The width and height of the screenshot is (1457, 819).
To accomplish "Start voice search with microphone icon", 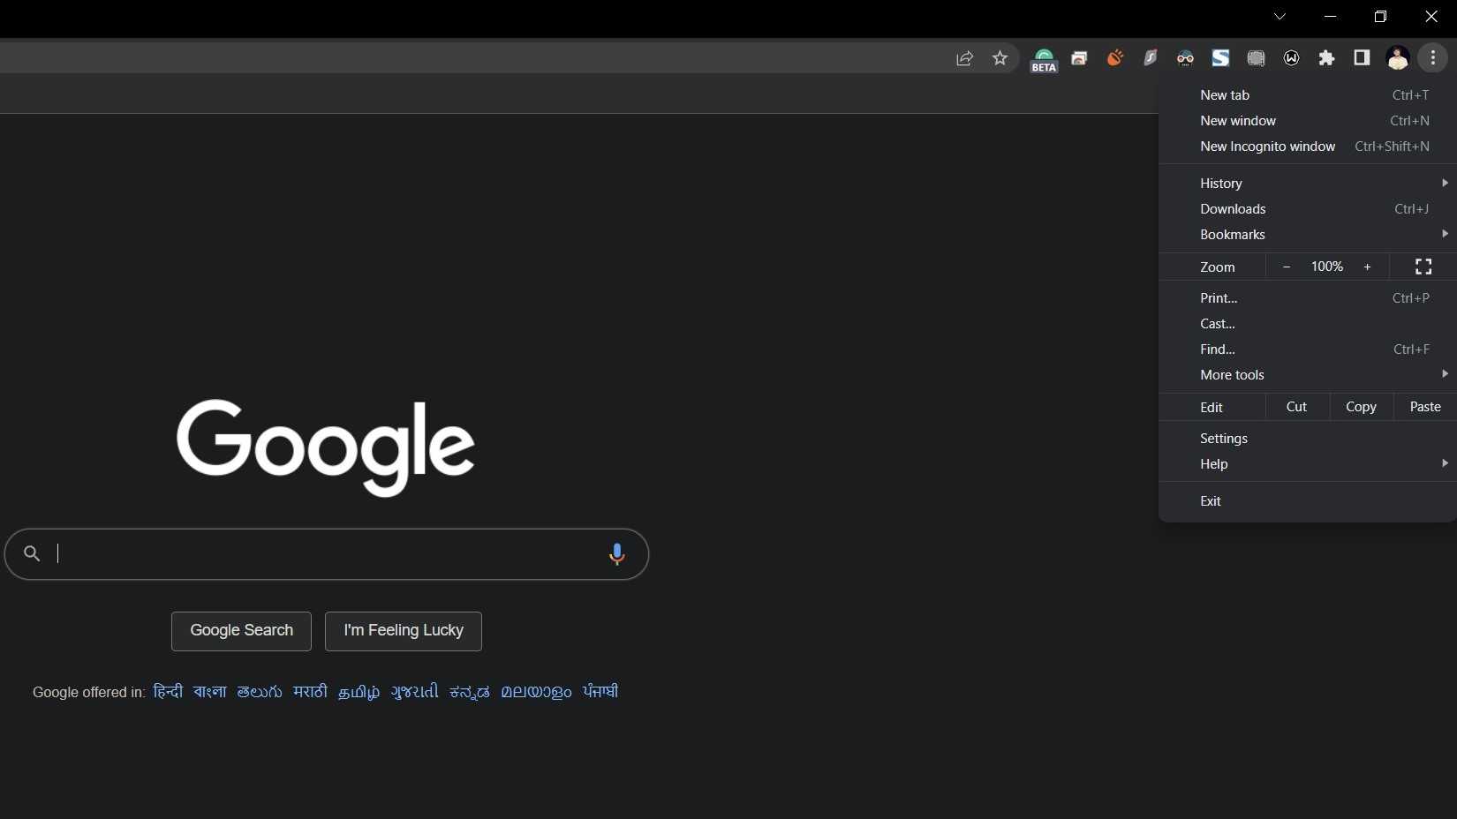I will click(x=616, y=554).
